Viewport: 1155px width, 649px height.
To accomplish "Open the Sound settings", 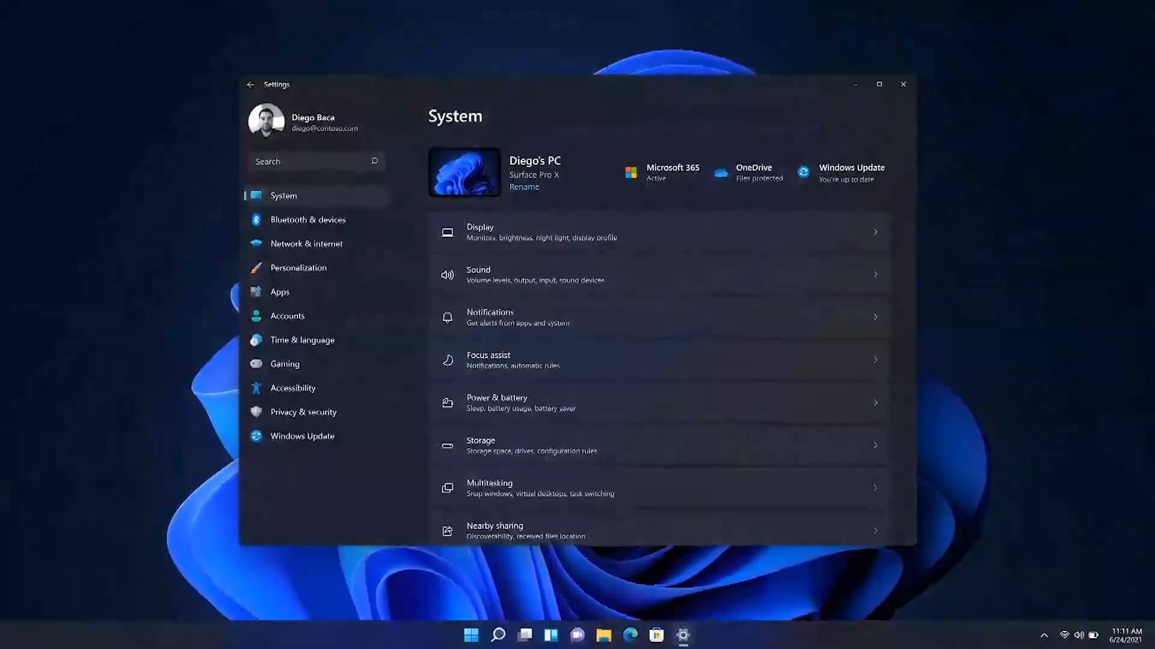I will (659, 274).
